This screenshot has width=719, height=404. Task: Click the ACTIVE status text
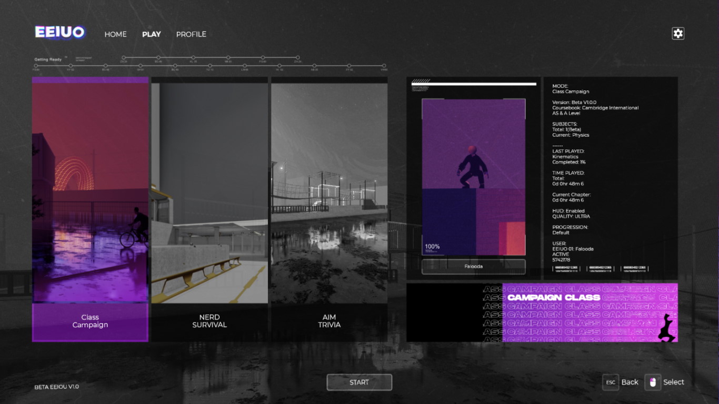(561, 255)
